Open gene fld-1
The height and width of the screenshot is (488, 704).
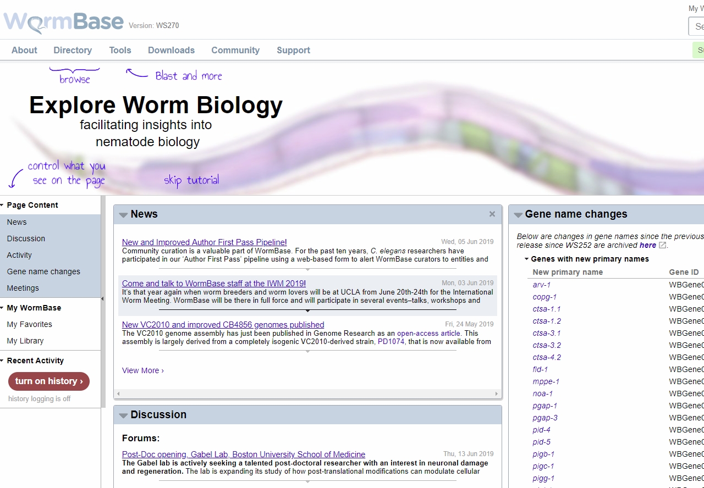point(540,369)
